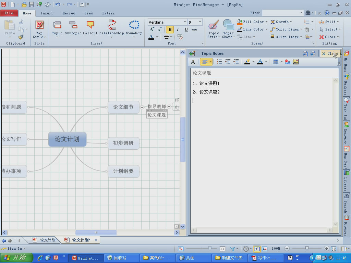This screenshot has height=263, width=351.
Task: Increase indent in Topic Notes toolbar
Action: (236, 62)
